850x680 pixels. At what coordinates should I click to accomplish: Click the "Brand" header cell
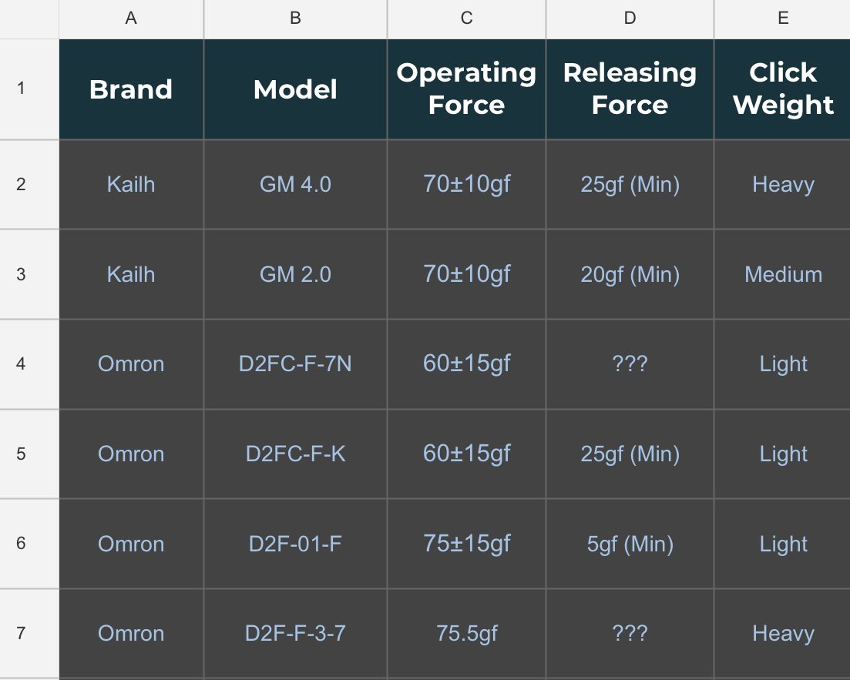[131, 89]
